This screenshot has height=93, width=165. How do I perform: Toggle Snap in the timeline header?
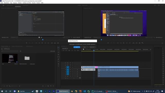tap(66, 51)
